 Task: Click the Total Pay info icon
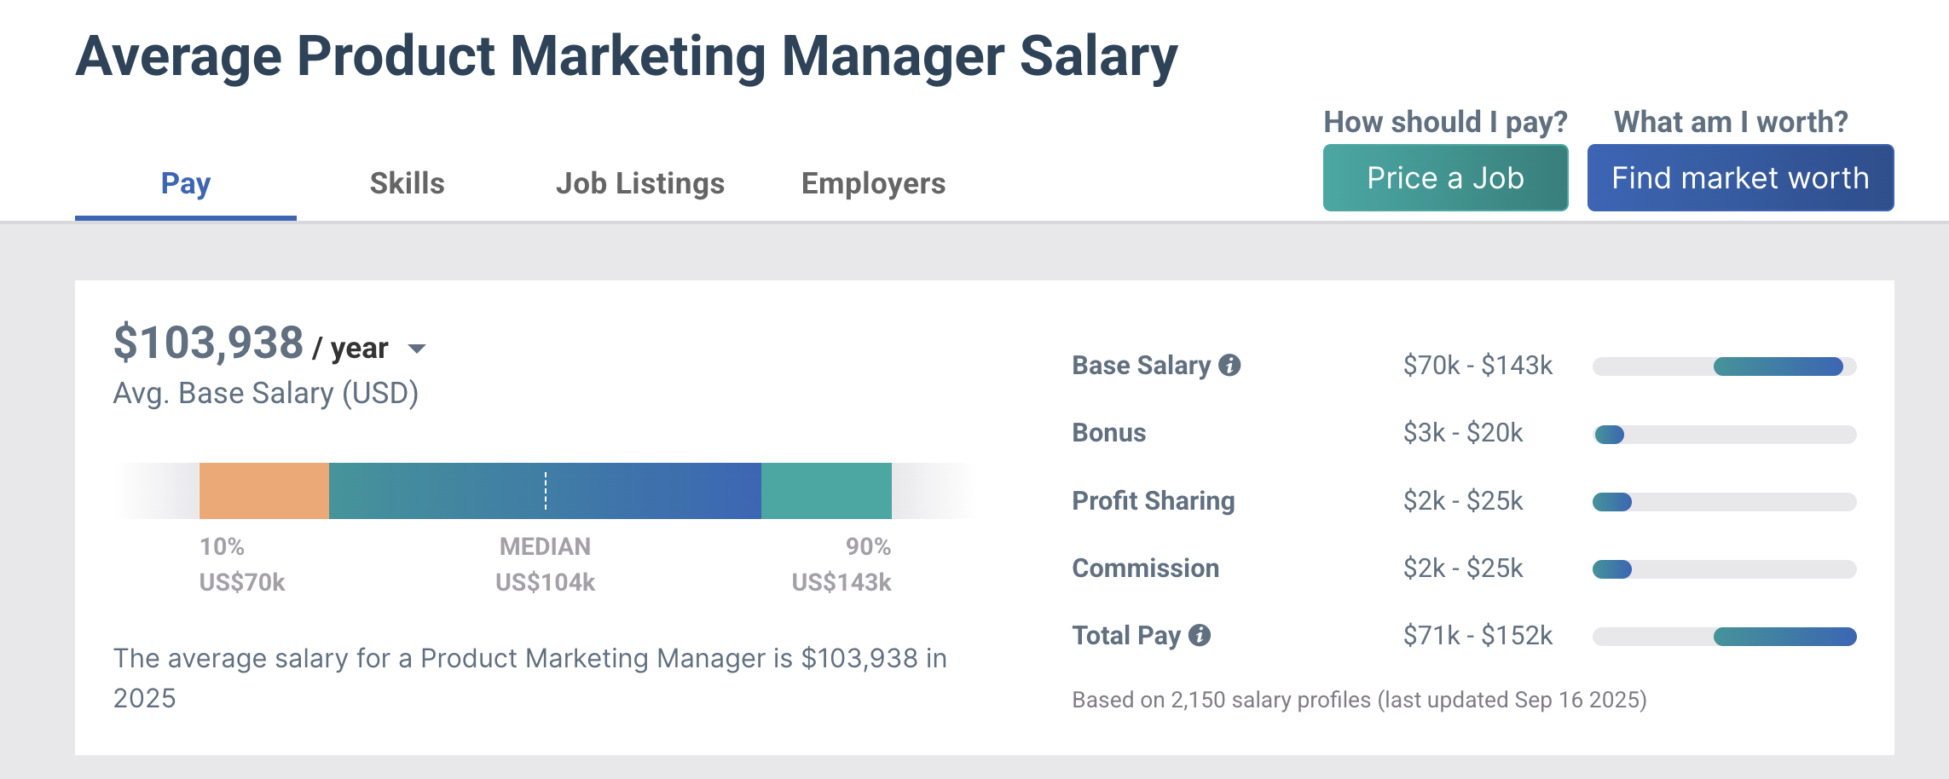point(1200,636)
